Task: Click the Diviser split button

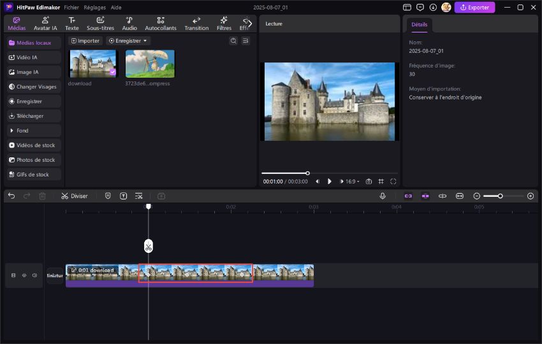Action: [75, 196]
